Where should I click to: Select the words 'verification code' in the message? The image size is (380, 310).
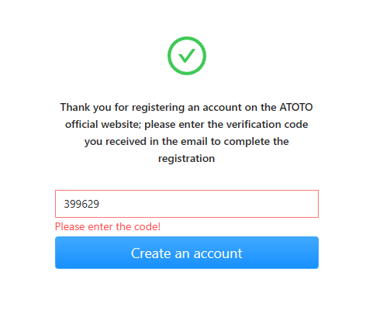tap(268, 125)
